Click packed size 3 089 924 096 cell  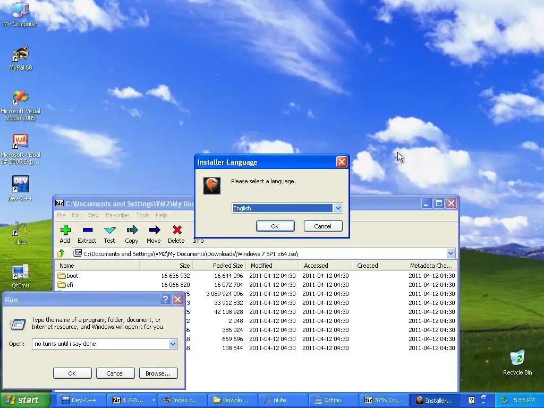coord(225,293)
